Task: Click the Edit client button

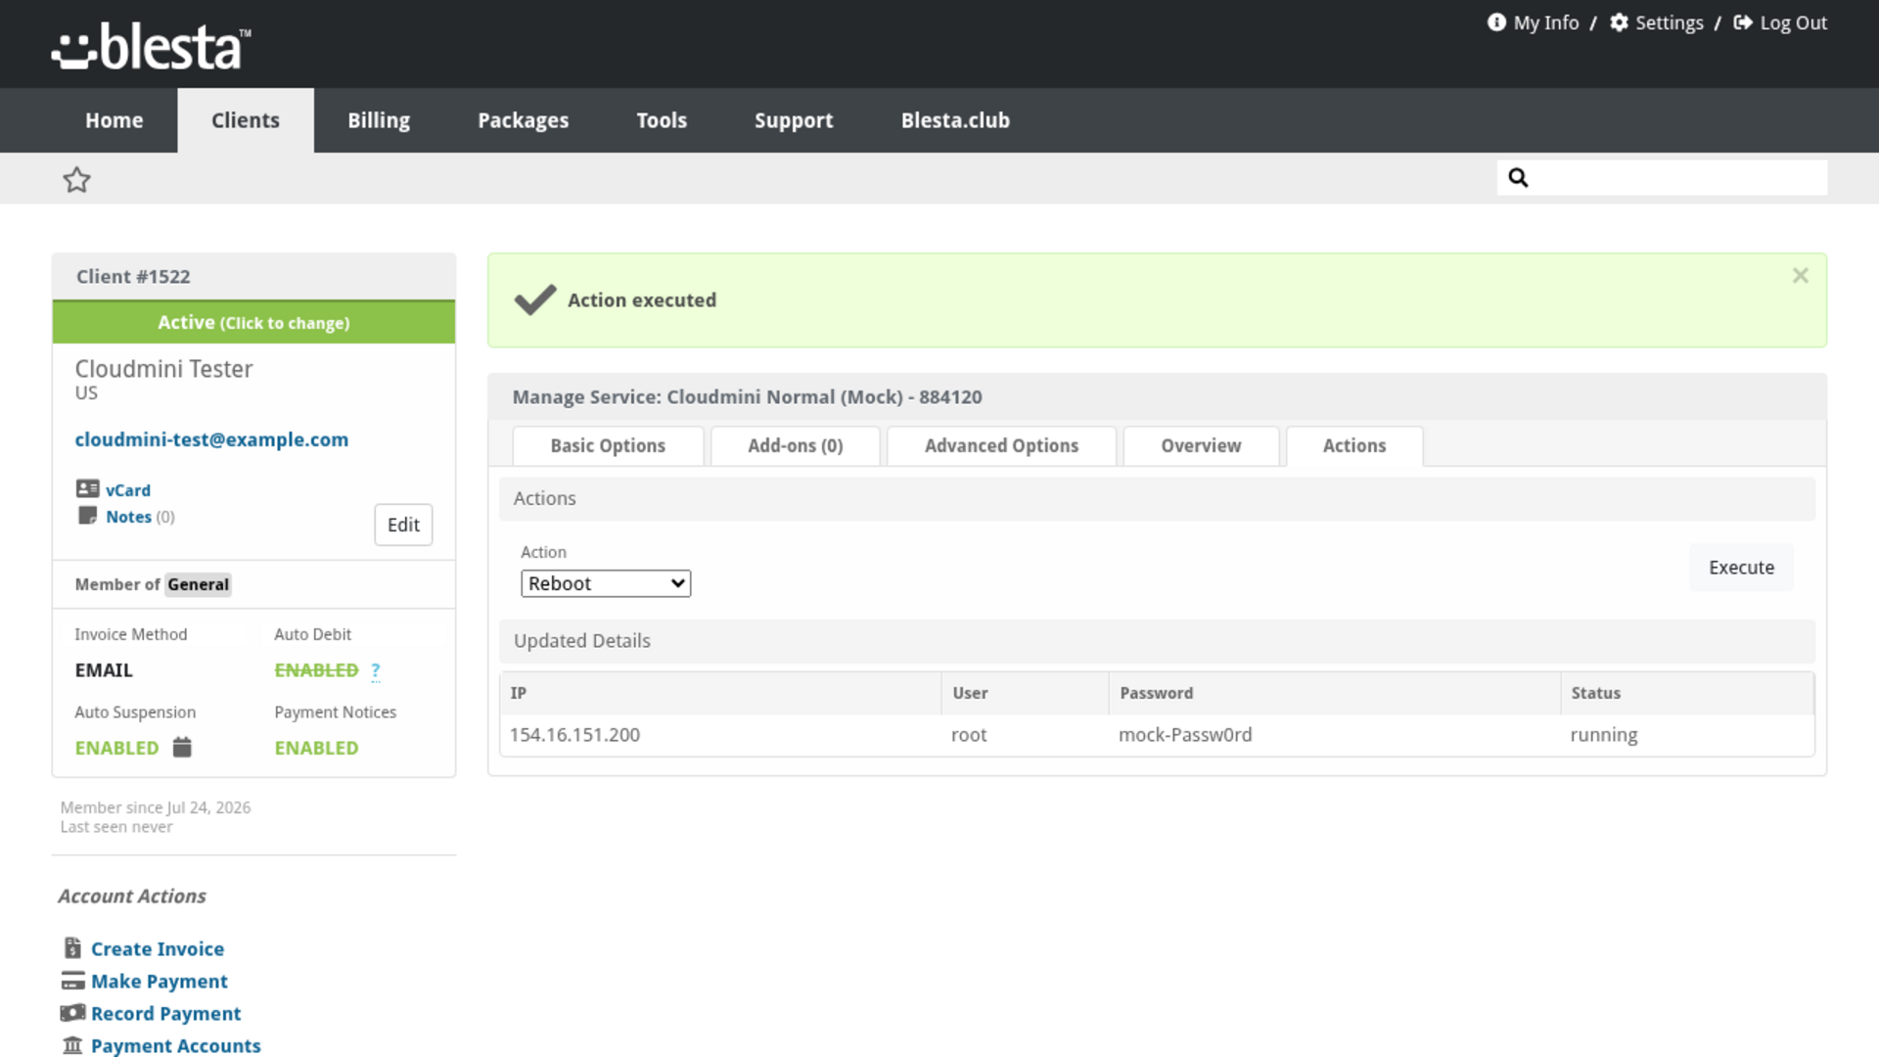Action: pos(403,525)
